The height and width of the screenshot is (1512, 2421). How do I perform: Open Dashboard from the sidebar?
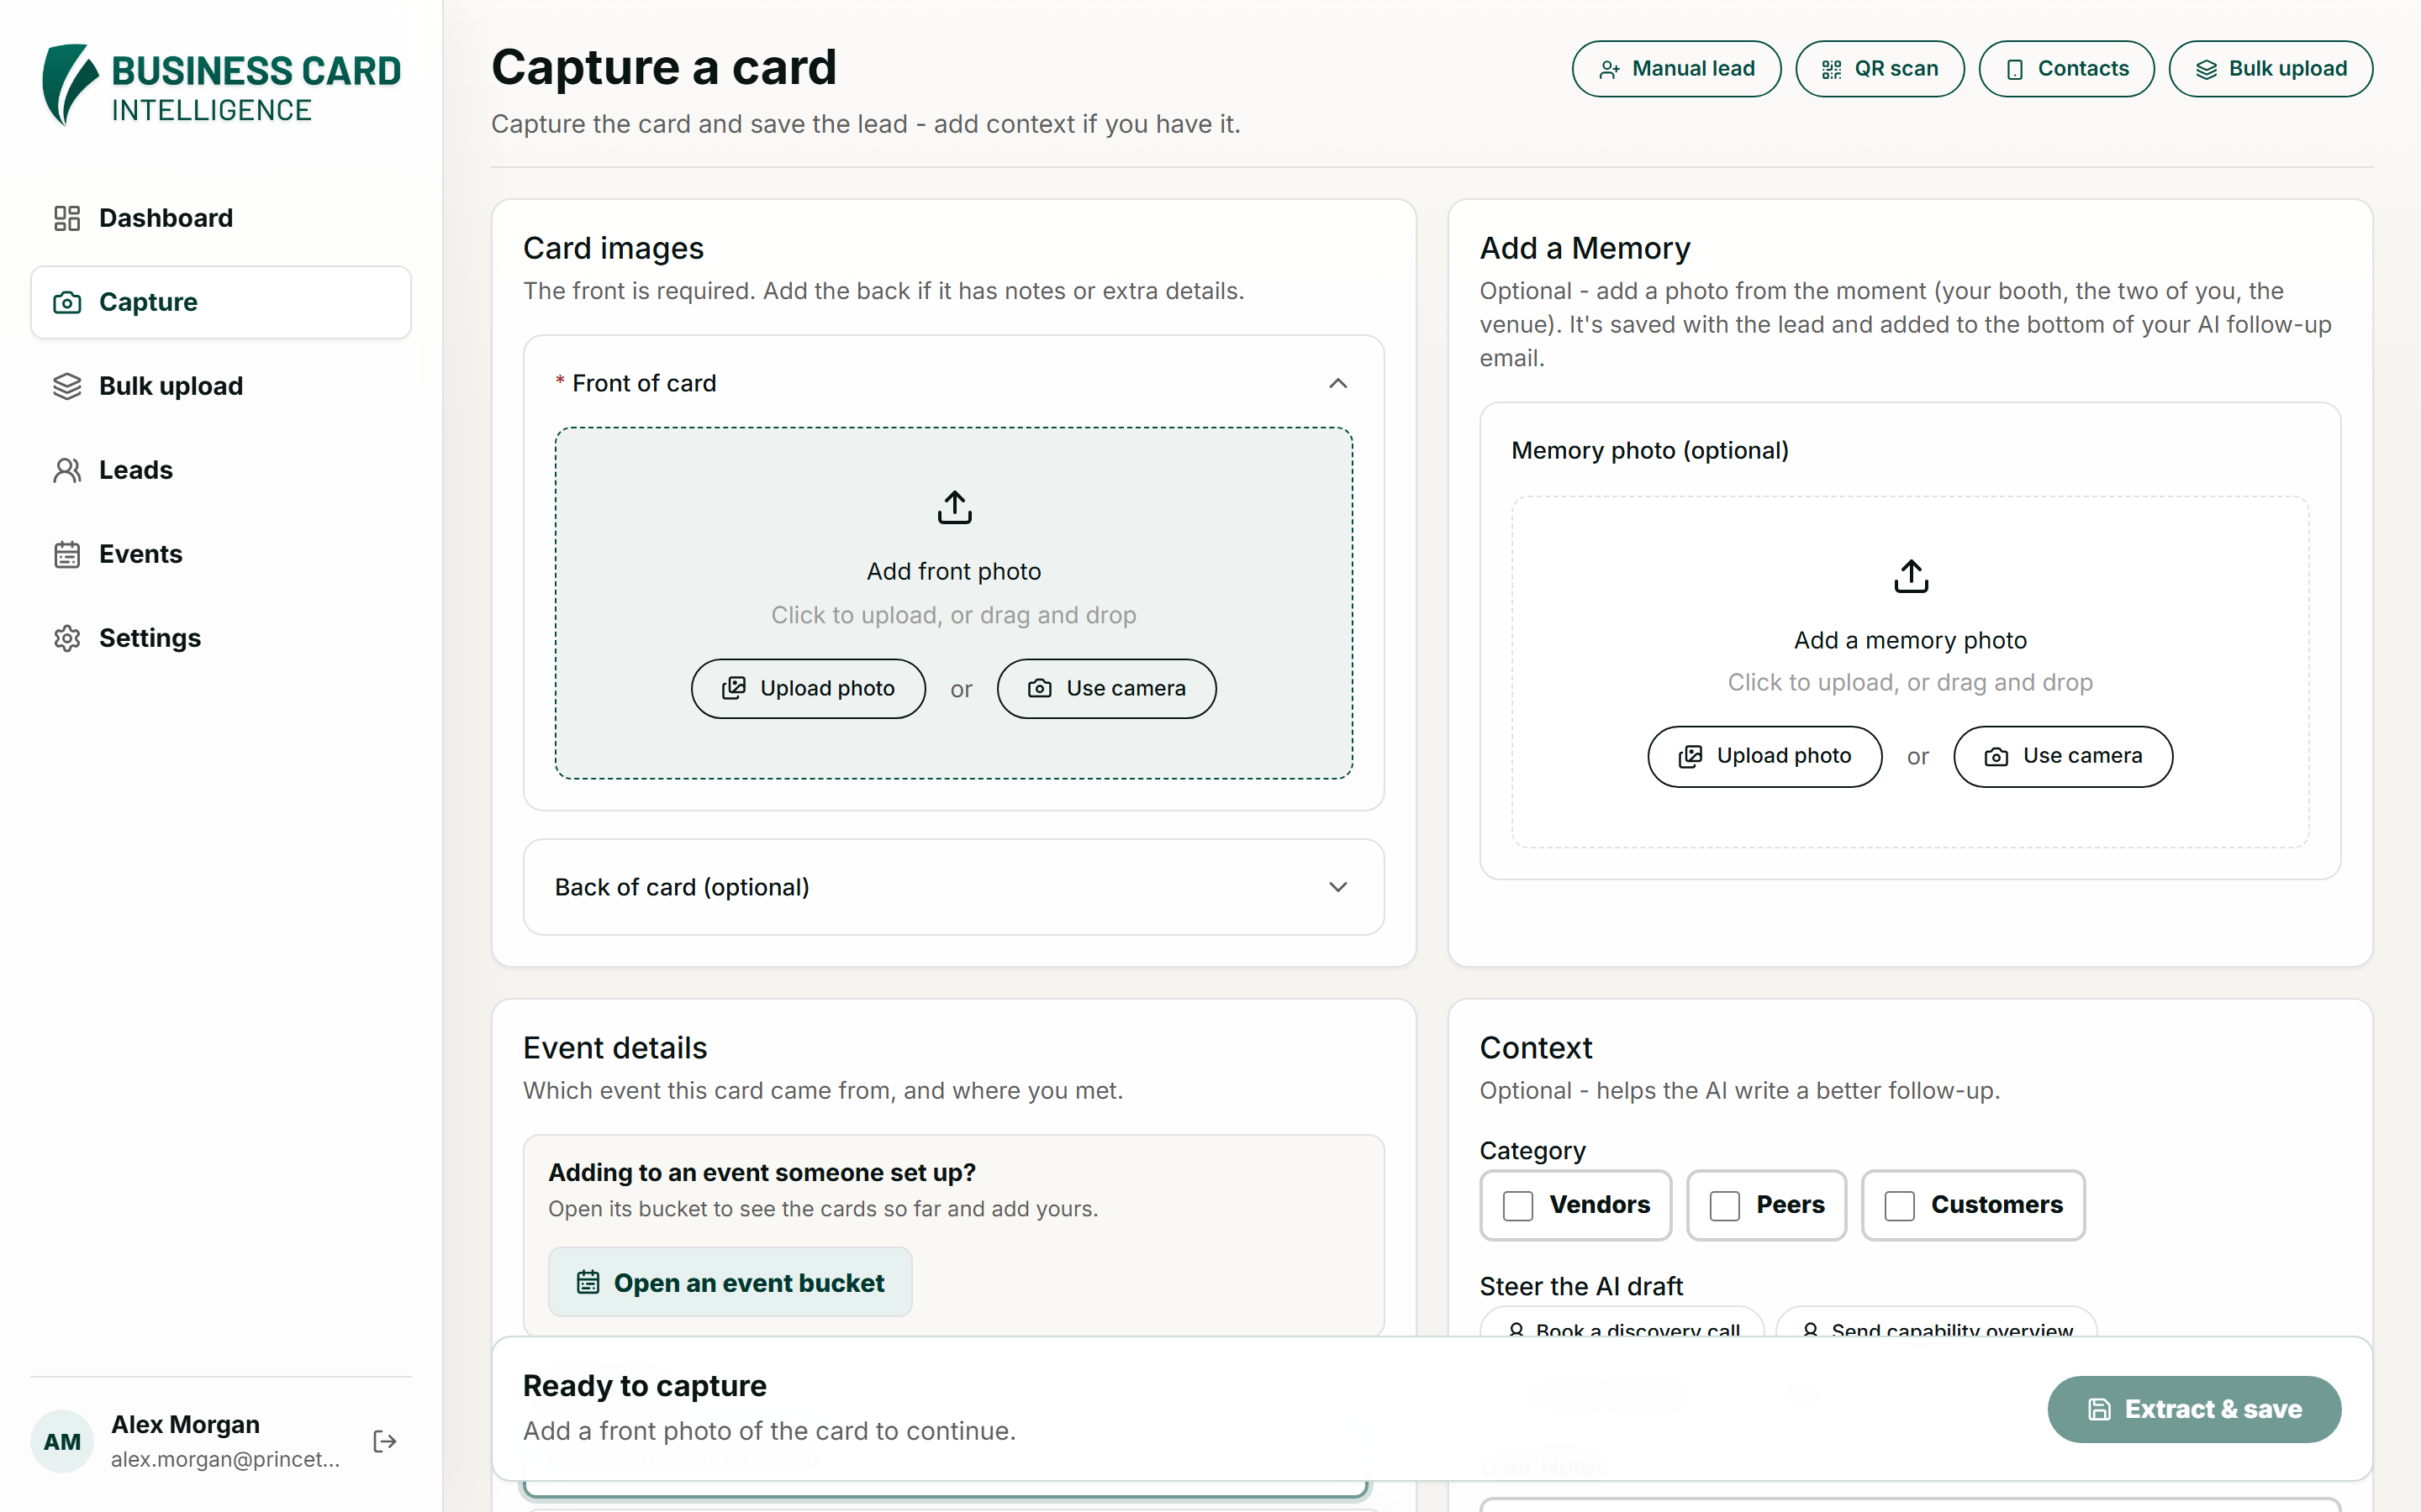221,218
